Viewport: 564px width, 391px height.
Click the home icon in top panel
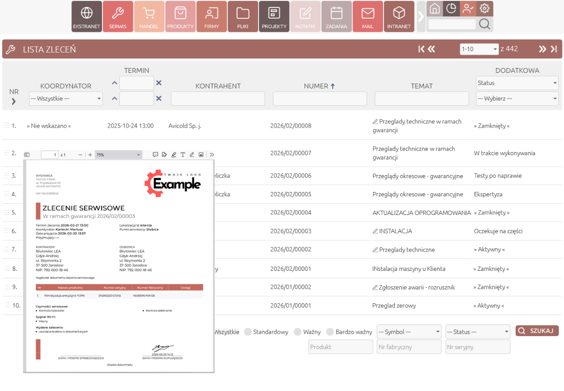click(435, 8)
